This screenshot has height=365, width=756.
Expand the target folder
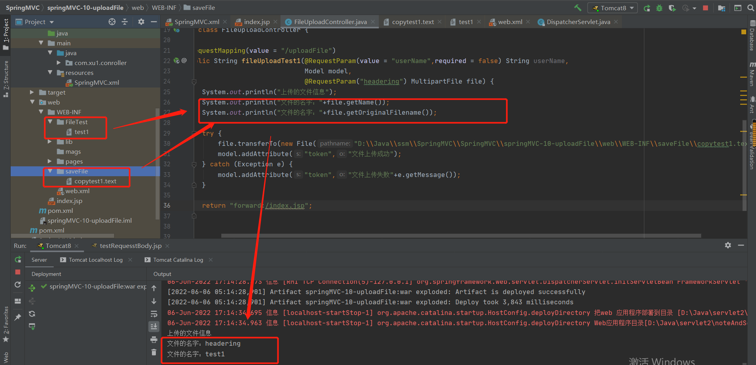[x=32, y=92]
